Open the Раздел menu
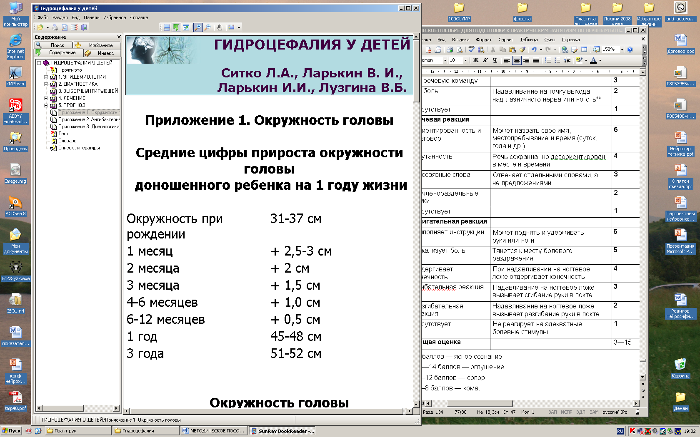Screen dimensions: 700x437 (60, 17)
